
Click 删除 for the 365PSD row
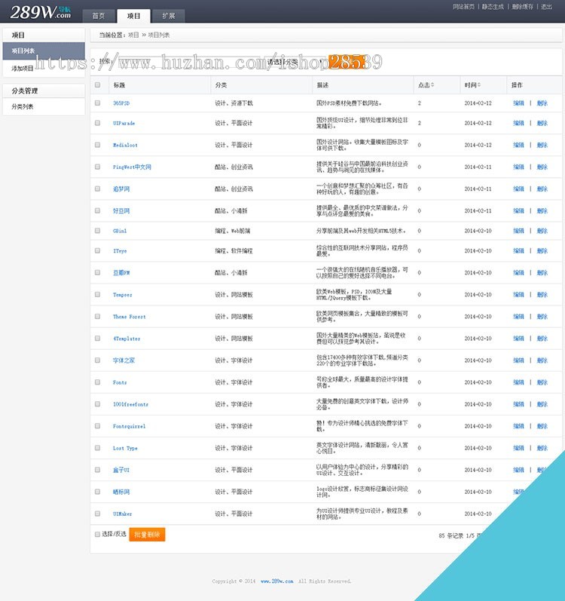[542, 103]
